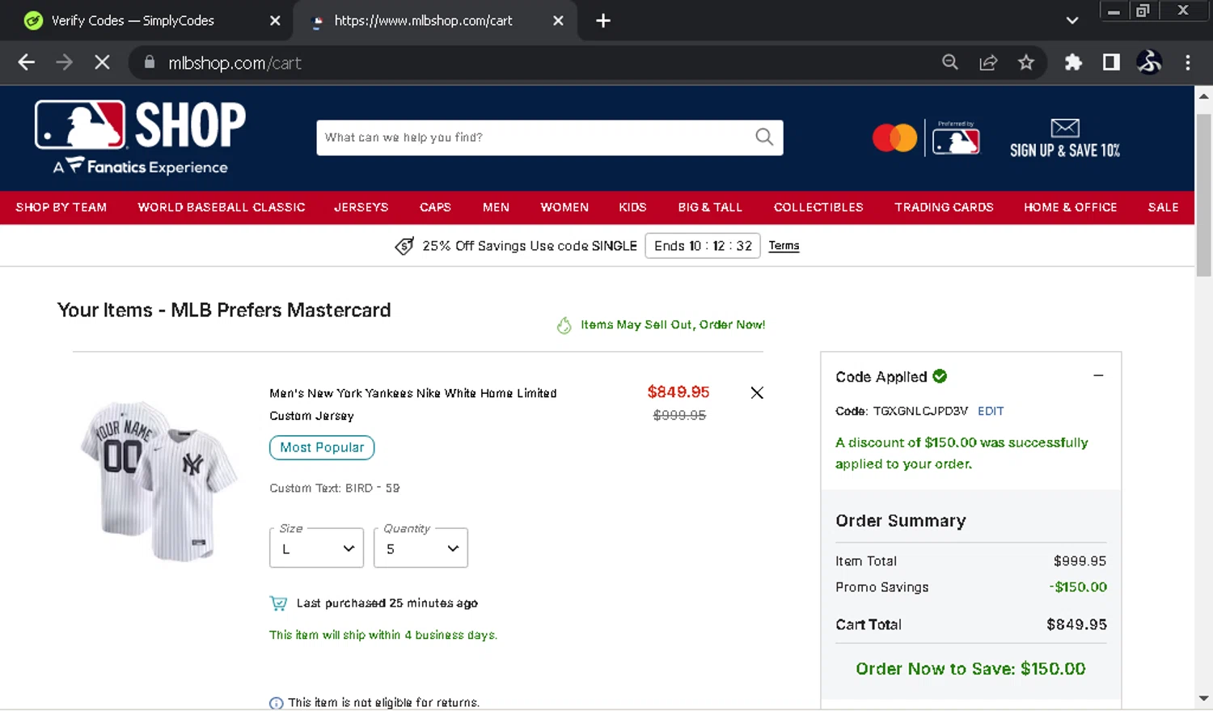Edit the applied promo code
The width and height of the screenshot is (1213, 711).
coord(991,411)
